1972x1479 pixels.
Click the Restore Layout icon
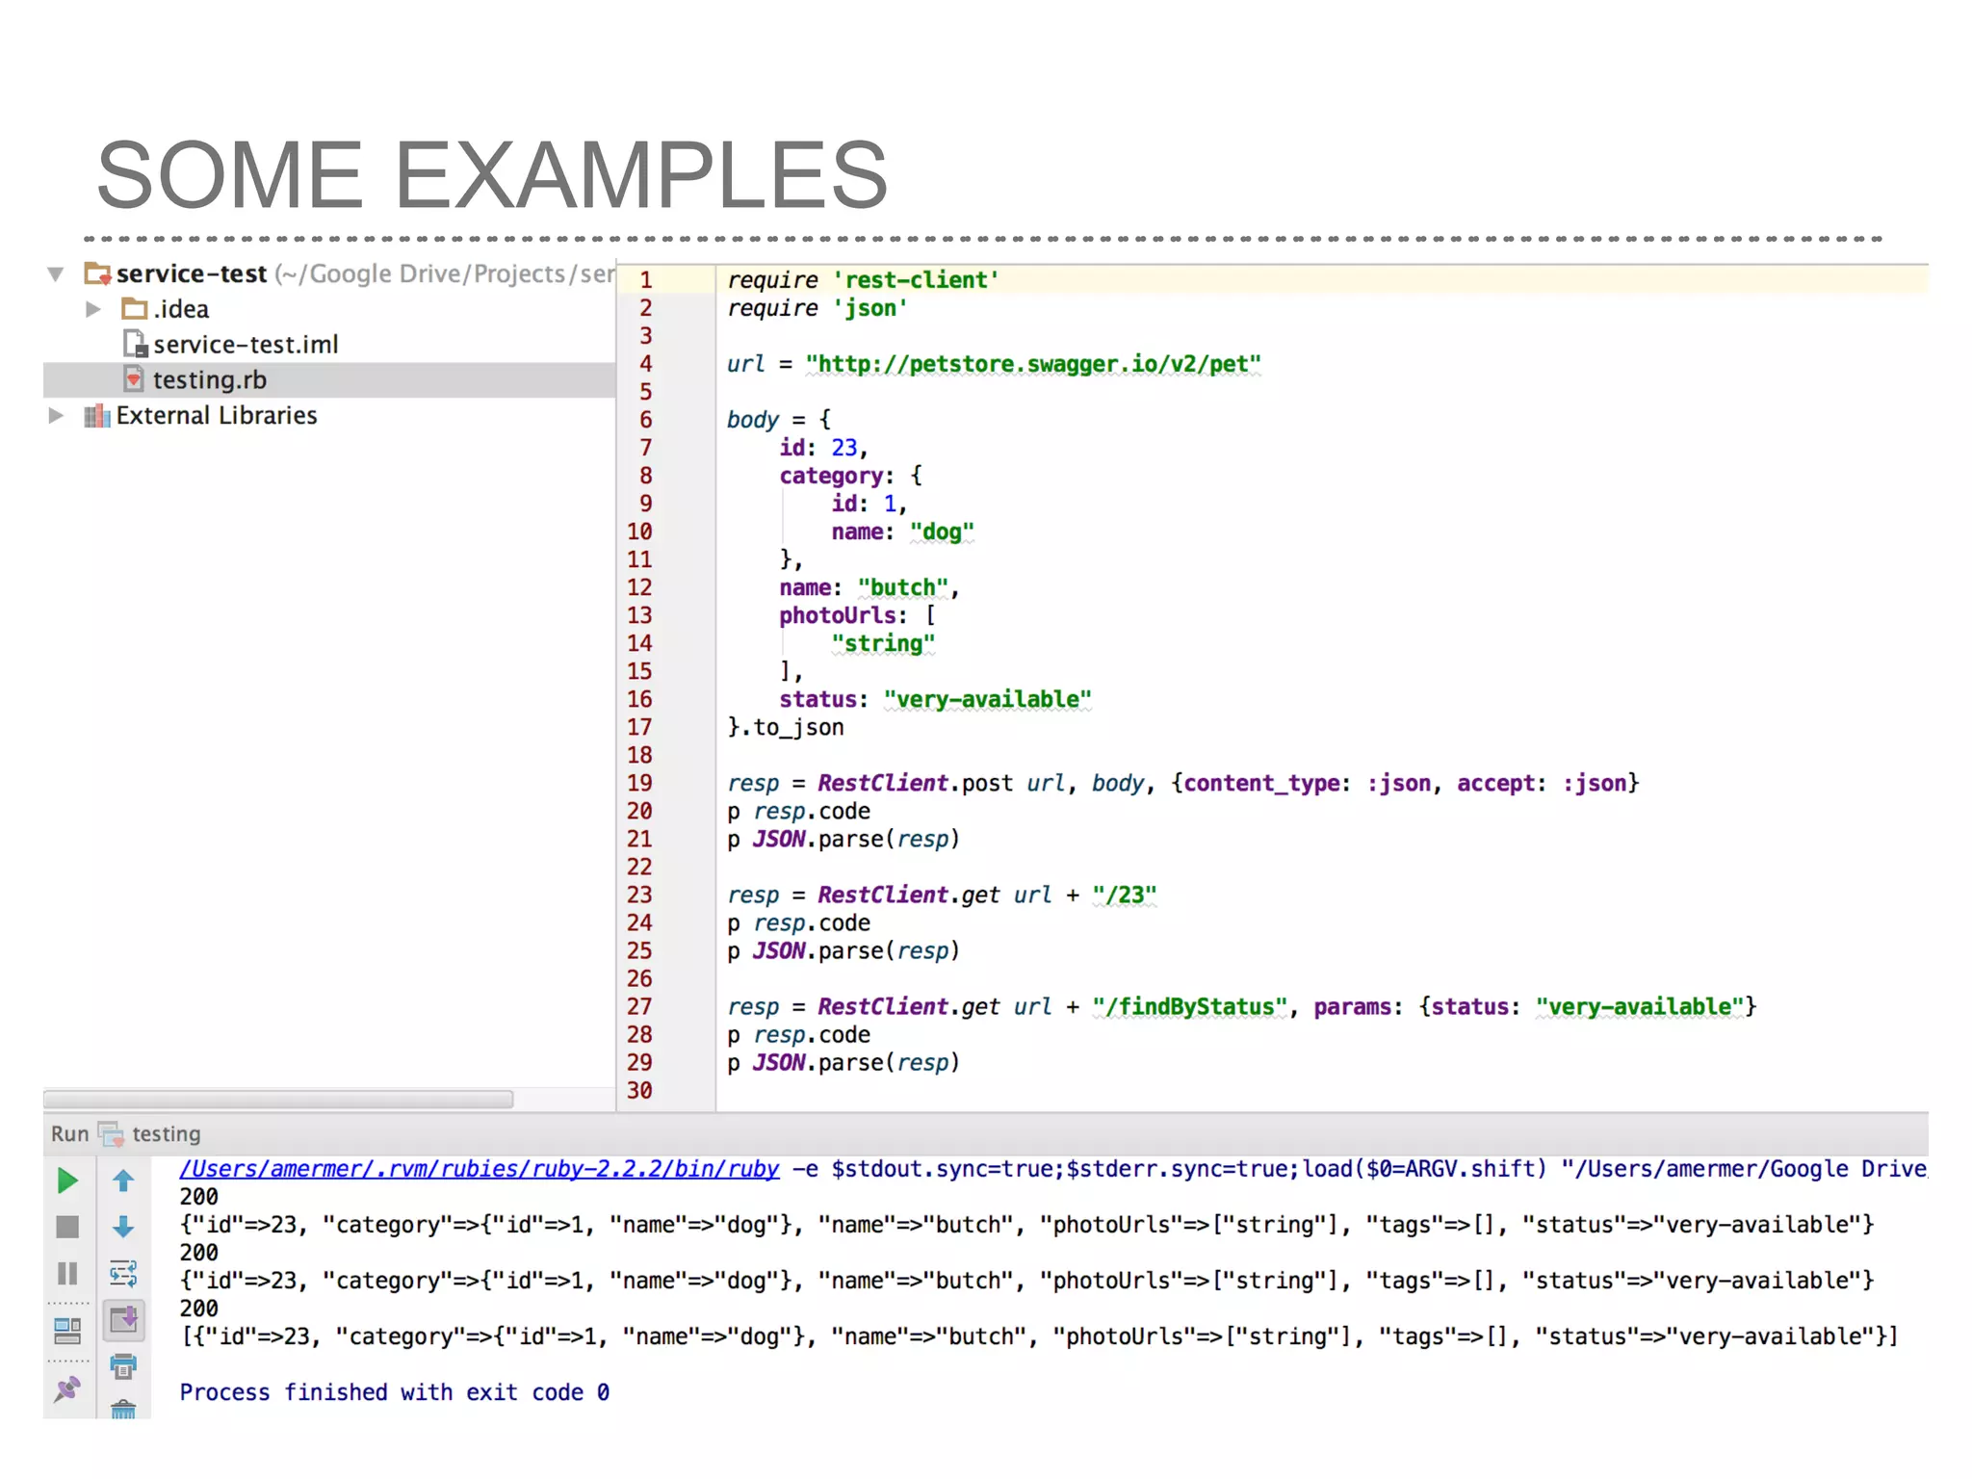point(67,1331)
